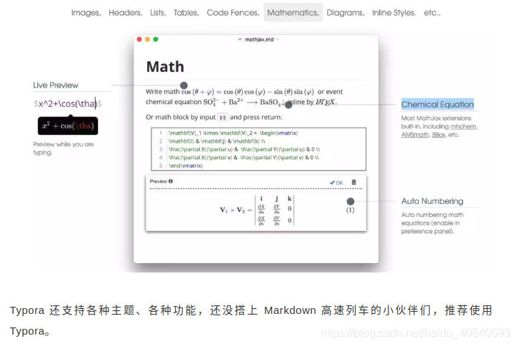Click the equation number (1)

350,210
